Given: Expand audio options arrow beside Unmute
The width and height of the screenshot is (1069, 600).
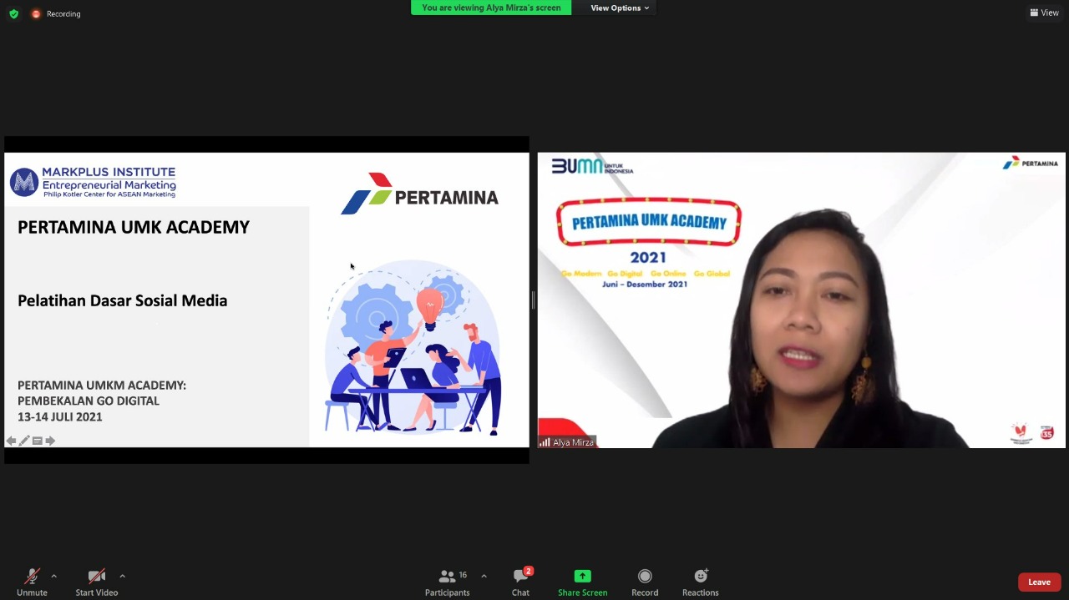Looking at the screenshot, I should tap(54, 576).
